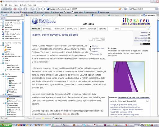Open Wine 1.0 ad un passo link

tap(125, 115)
